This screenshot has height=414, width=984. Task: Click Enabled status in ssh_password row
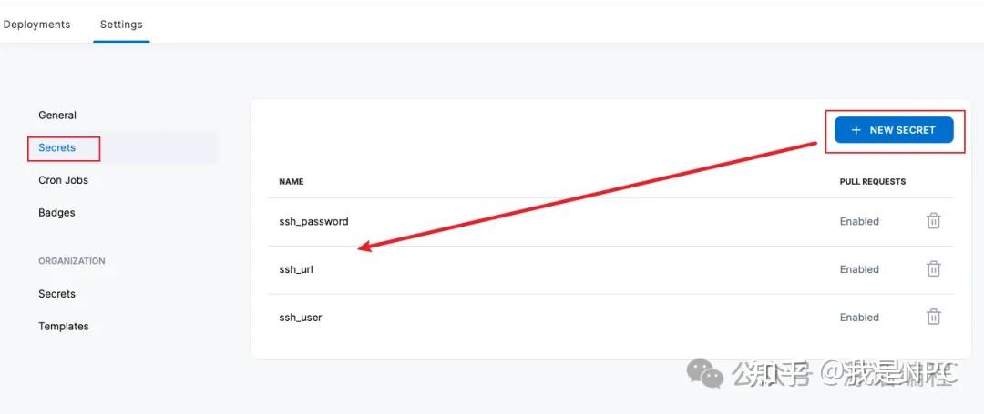point(859,221)
